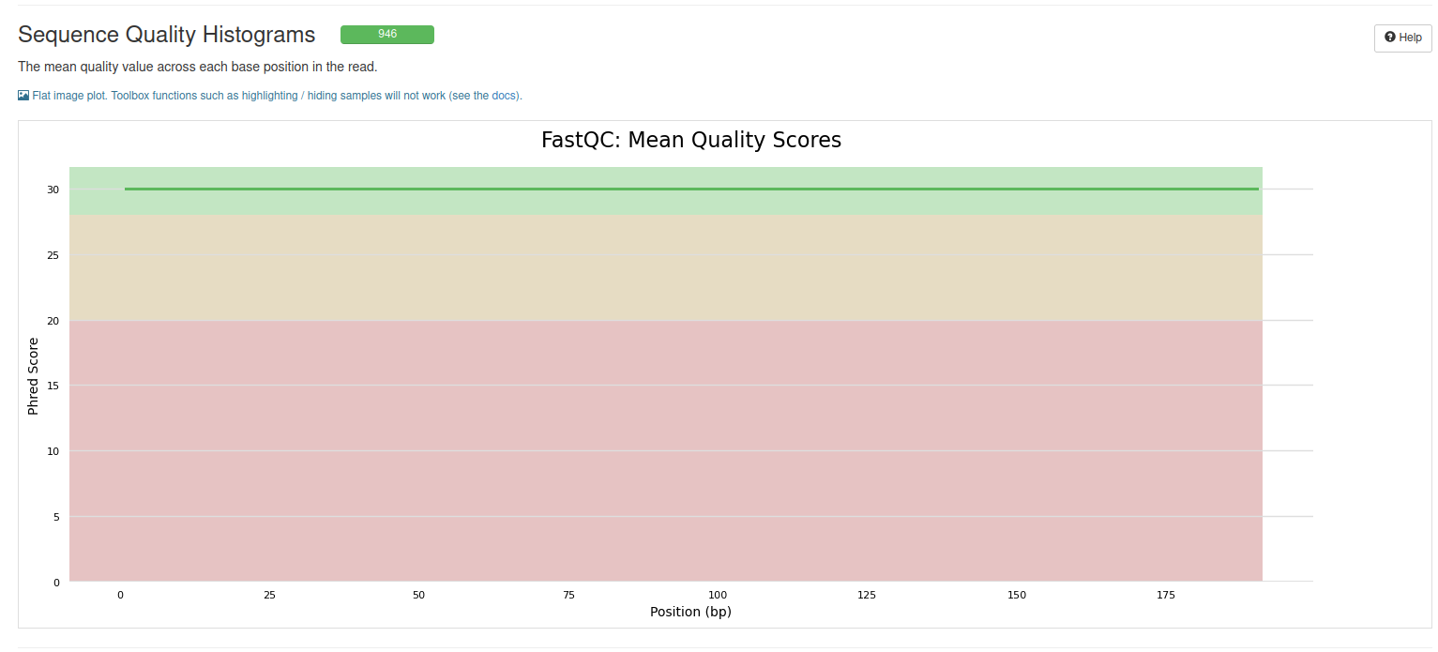Click the 25 tick on position axis
This screenshot has width=1438, height=652.
tap(269, 596)
